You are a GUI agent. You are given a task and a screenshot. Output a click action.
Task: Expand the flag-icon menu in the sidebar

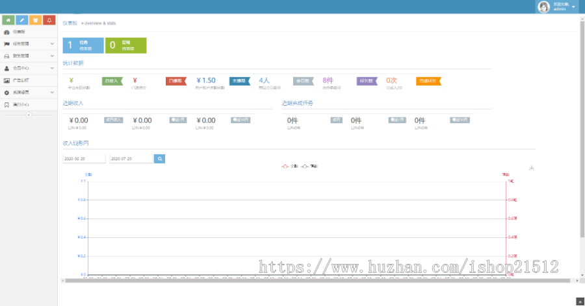(29, 43)
